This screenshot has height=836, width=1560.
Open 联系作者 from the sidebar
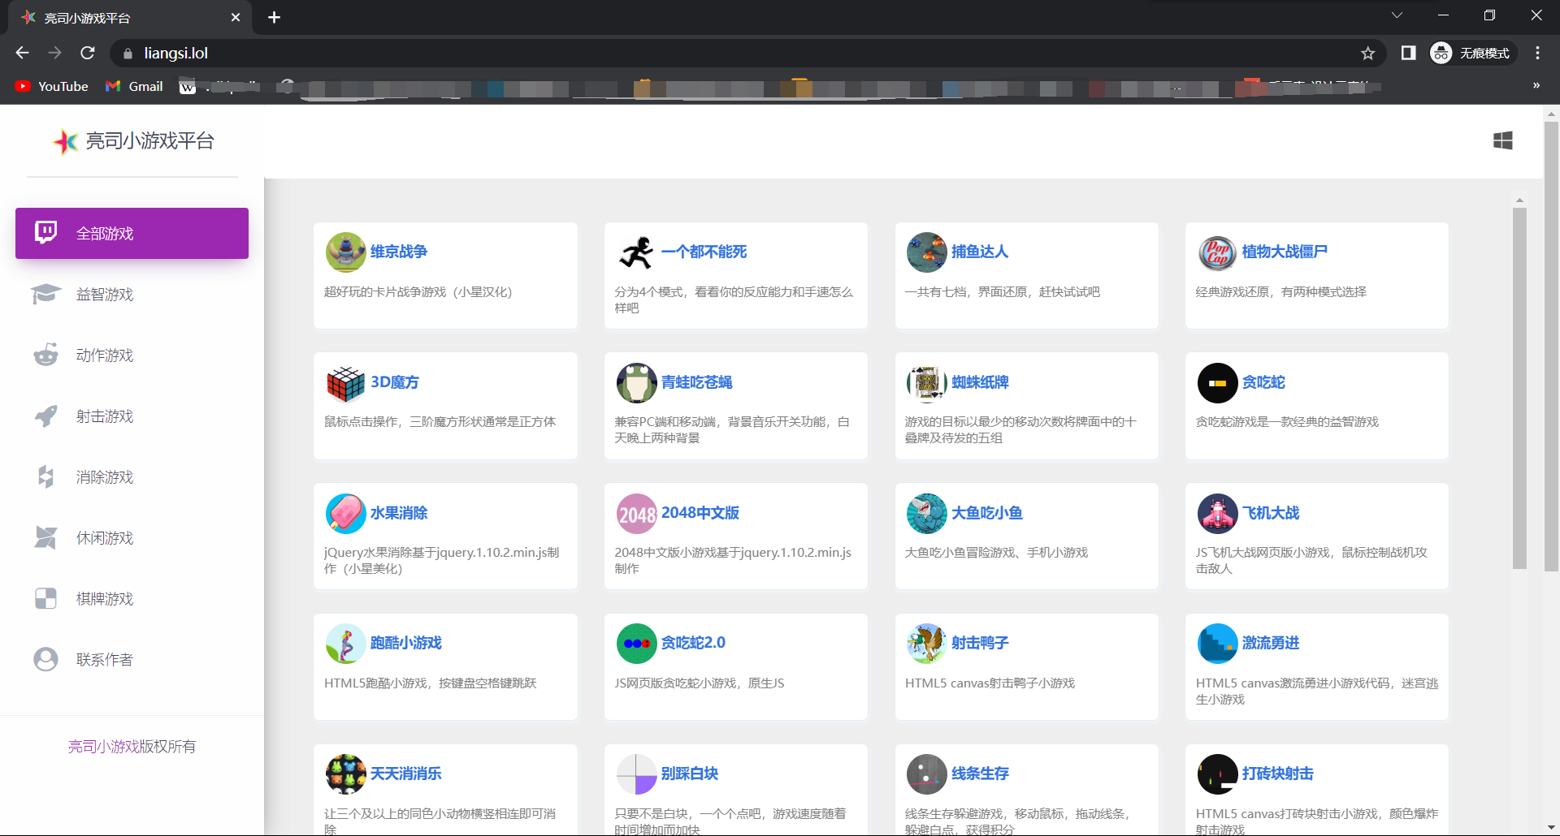105,660
